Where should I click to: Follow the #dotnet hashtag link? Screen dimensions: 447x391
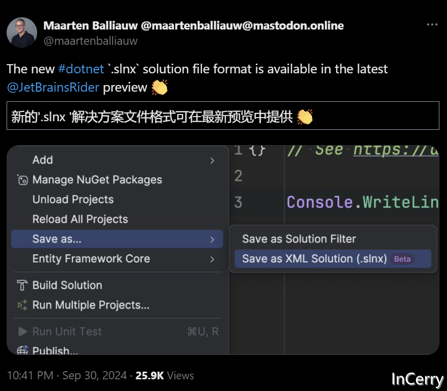[x=81, y=69]
